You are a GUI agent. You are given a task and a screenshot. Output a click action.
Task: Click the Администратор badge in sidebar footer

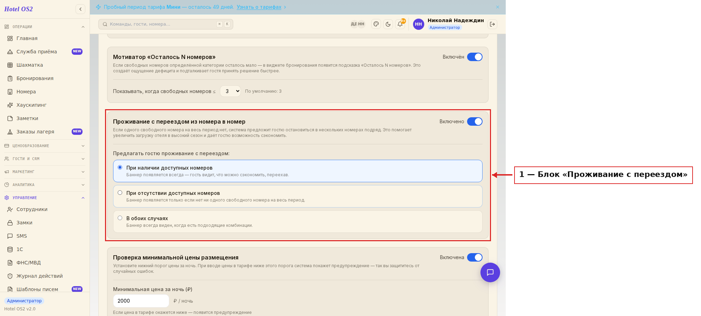click(x=24, y=301)
